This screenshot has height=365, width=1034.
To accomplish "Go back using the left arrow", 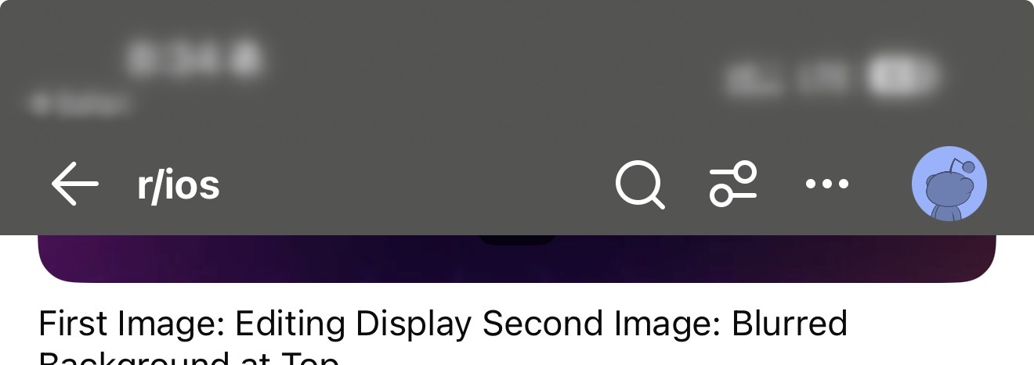I will (x=75, y=184).
